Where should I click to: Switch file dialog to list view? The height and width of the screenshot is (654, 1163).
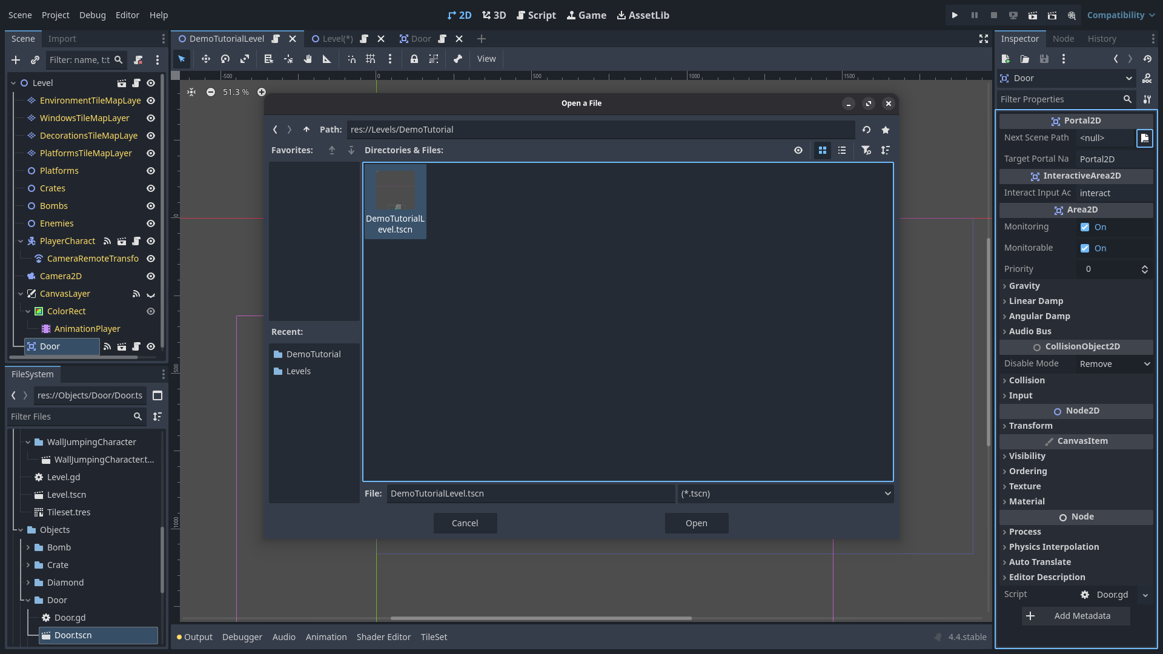coord(842,150)
